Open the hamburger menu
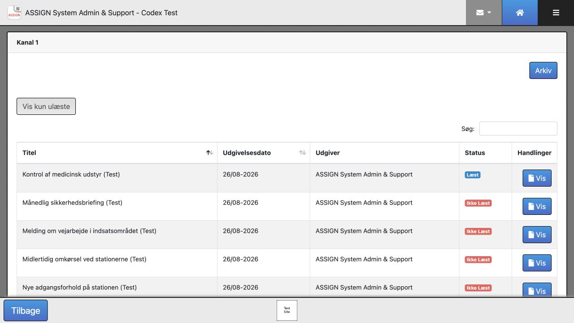This screenshot has height=323, width=574. [556, 13]
